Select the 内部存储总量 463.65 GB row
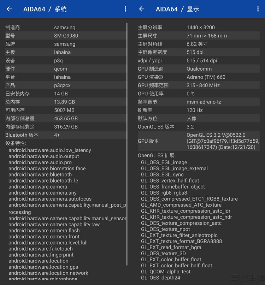 65,118
